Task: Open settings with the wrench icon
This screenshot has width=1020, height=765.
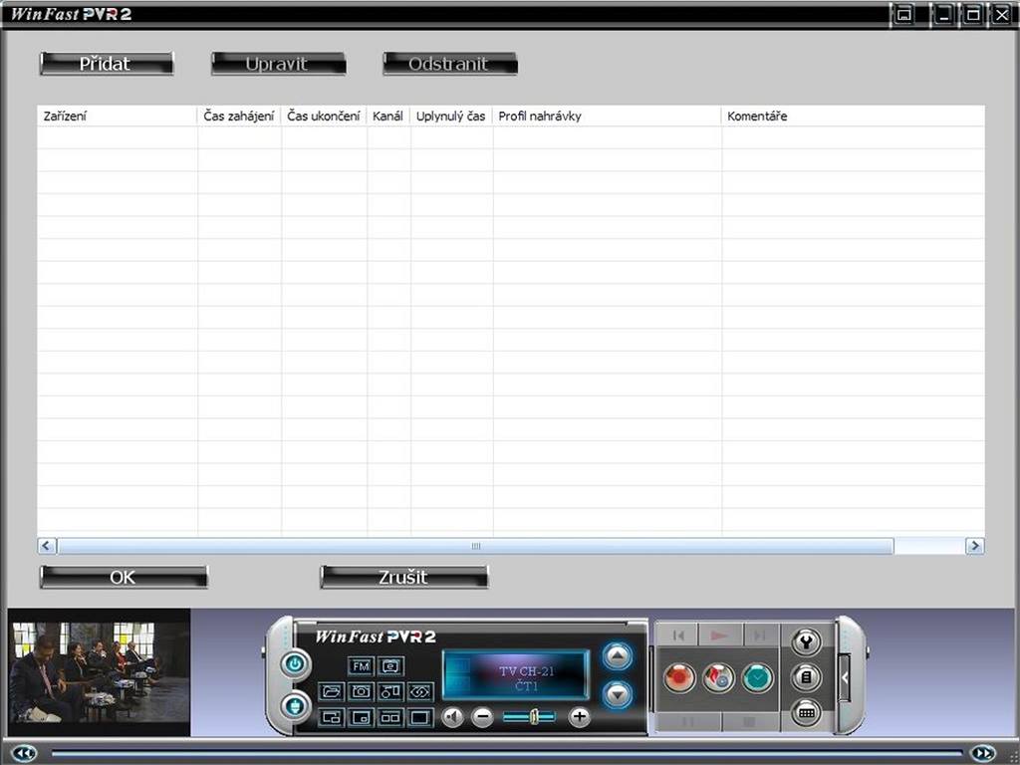Action: point(806,642)
